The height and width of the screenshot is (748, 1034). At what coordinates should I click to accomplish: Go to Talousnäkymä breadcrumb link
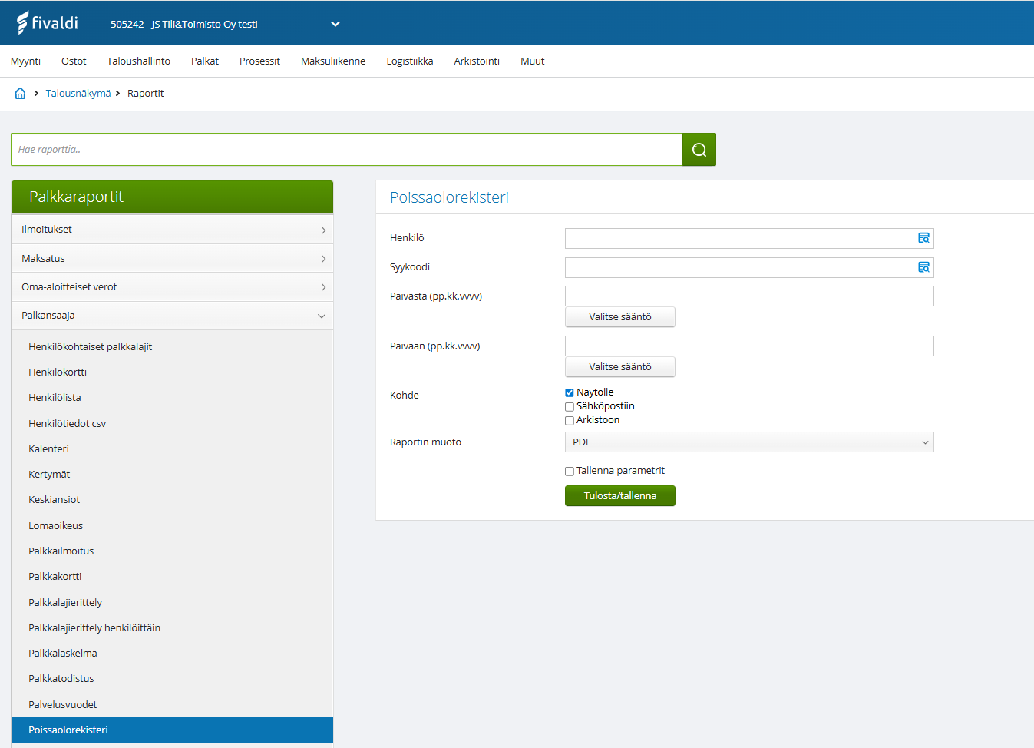(78, 94)
